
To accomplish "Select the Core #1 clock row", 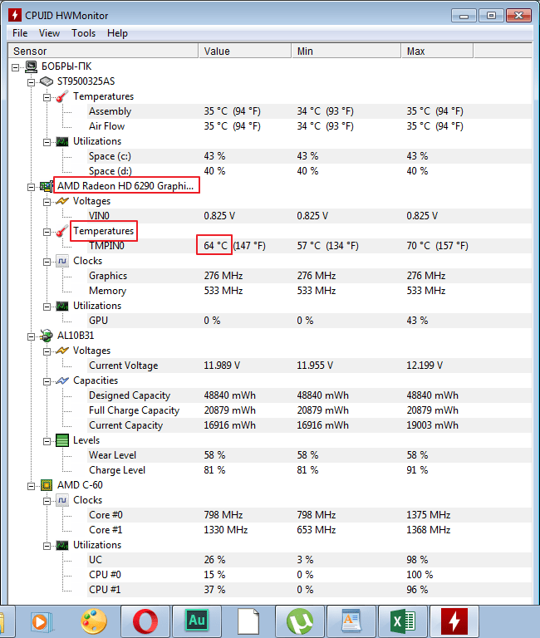I will click(309, 530).
